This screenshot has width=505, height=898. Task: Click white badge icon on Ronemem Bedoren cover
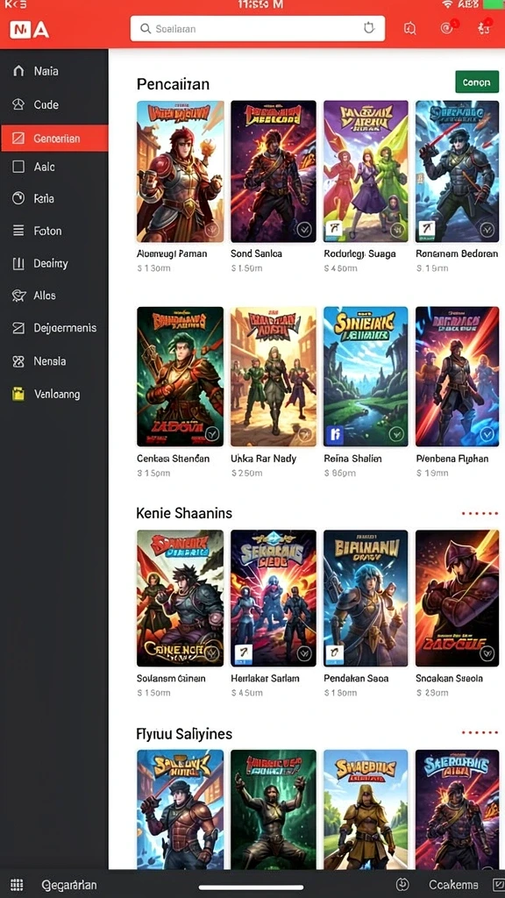click(427, 231)
